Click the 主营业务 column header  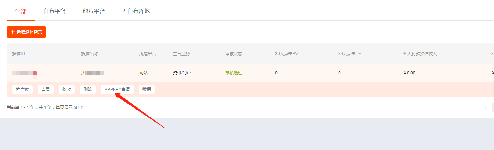click(181, 54)
